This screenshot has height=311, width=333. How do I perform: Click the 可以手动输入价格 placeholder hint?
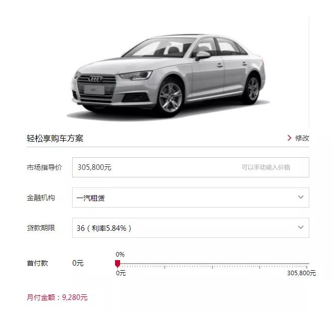(x=266, y=167)
